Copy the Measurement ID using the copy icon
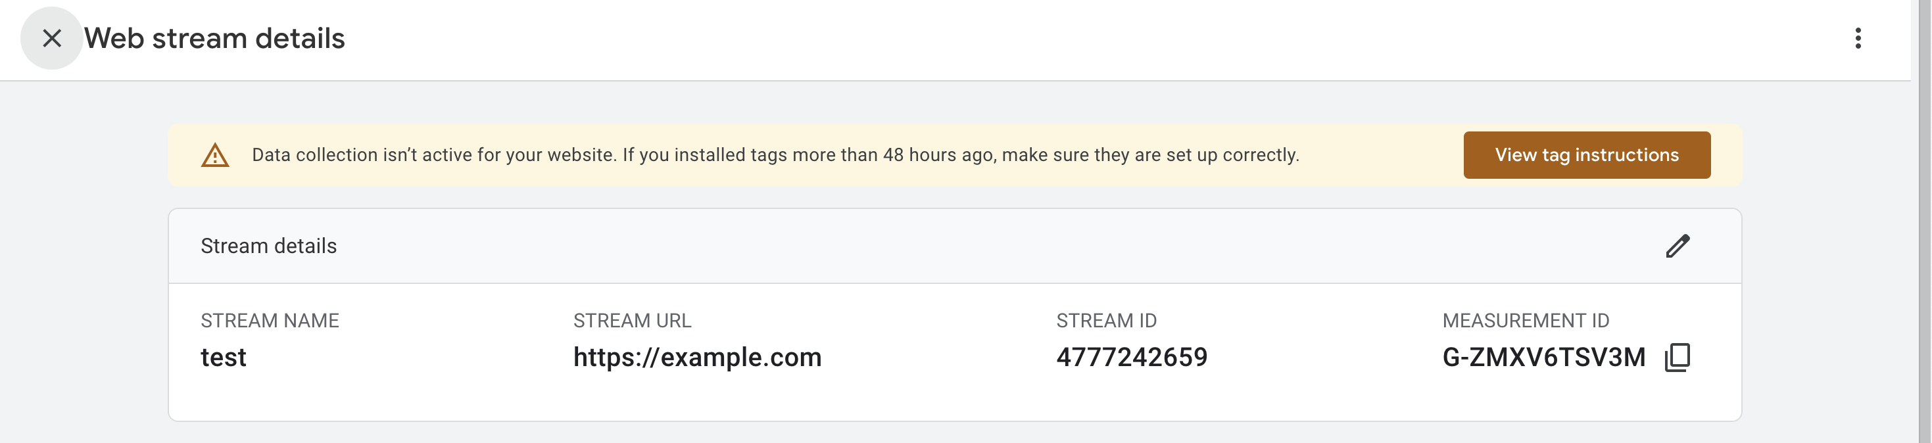1932x443 pixels. pos(1678,358)
